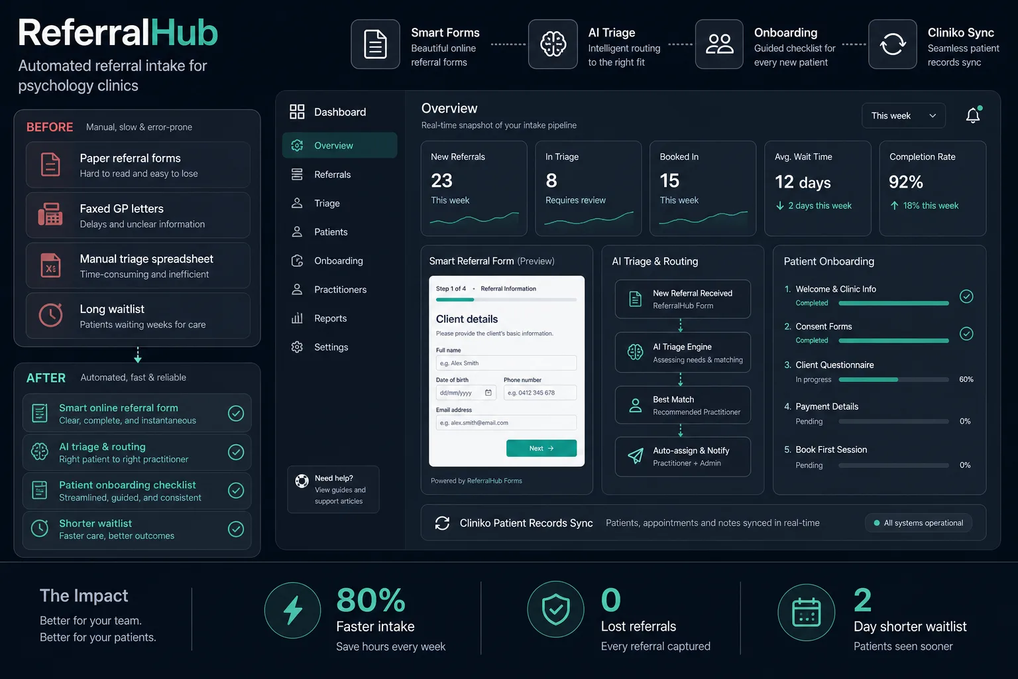
Task: Click the Next button in referral form
Action: [541, 448]
